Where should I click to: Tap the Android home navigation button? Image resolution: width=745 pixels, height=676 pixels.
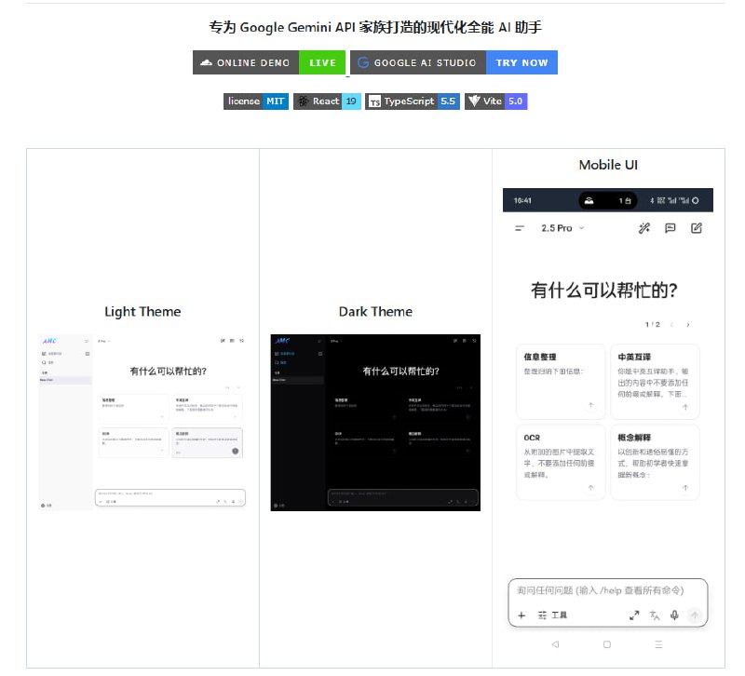pyautogui.click(x=607, y=644)
